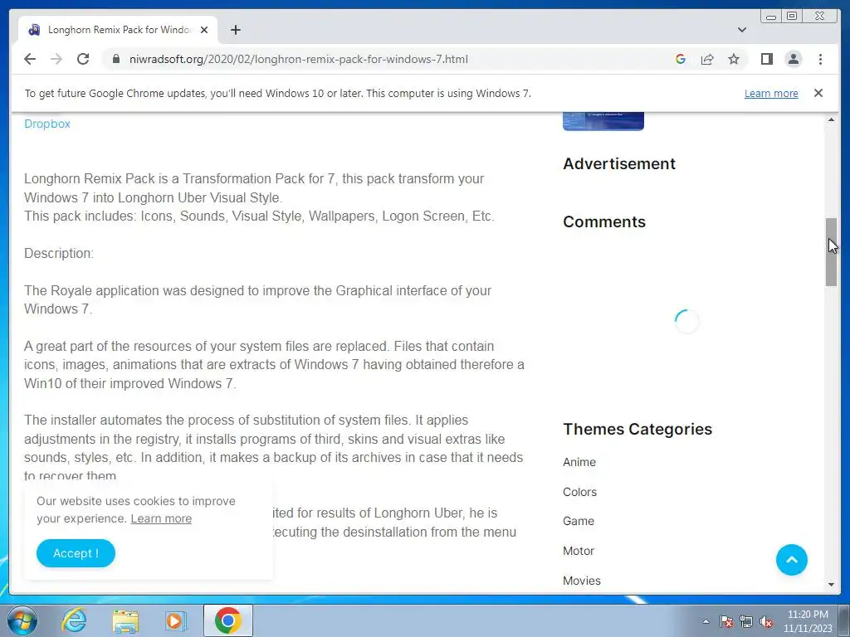The image size is (850, 637).
Task: Click the forward navigation arrow
Action: [56, 59]
